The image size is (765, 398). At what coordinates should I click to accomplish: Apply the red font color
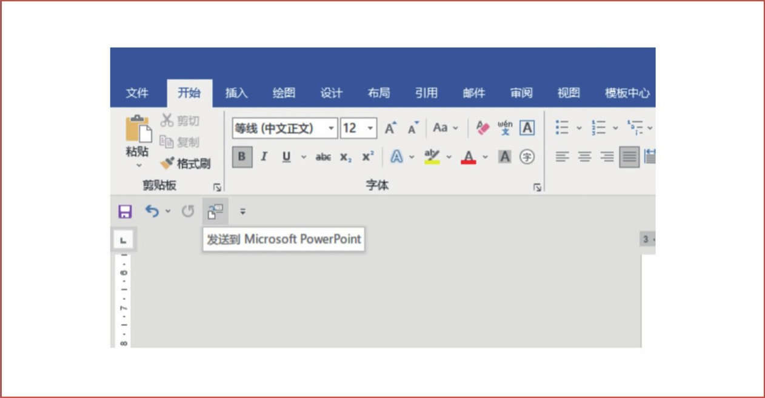(x=469, y=157)
